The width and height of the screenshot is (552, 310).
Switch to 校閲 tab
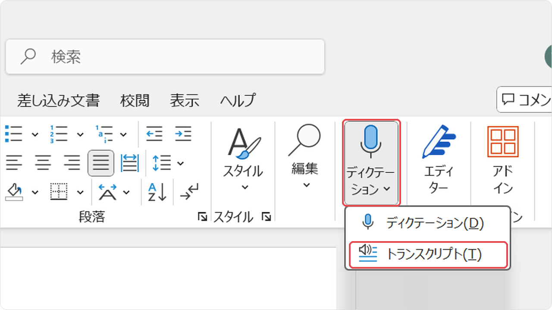[135, 100]
